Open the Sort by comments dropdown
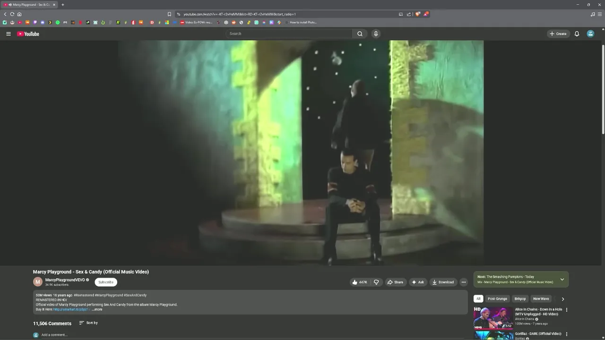Screen dimensions: 605x340 tap(88, 323)
